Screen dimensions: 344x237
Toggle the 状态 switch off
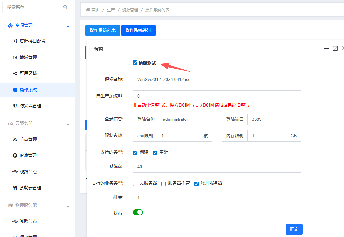[x=138, y=212]
